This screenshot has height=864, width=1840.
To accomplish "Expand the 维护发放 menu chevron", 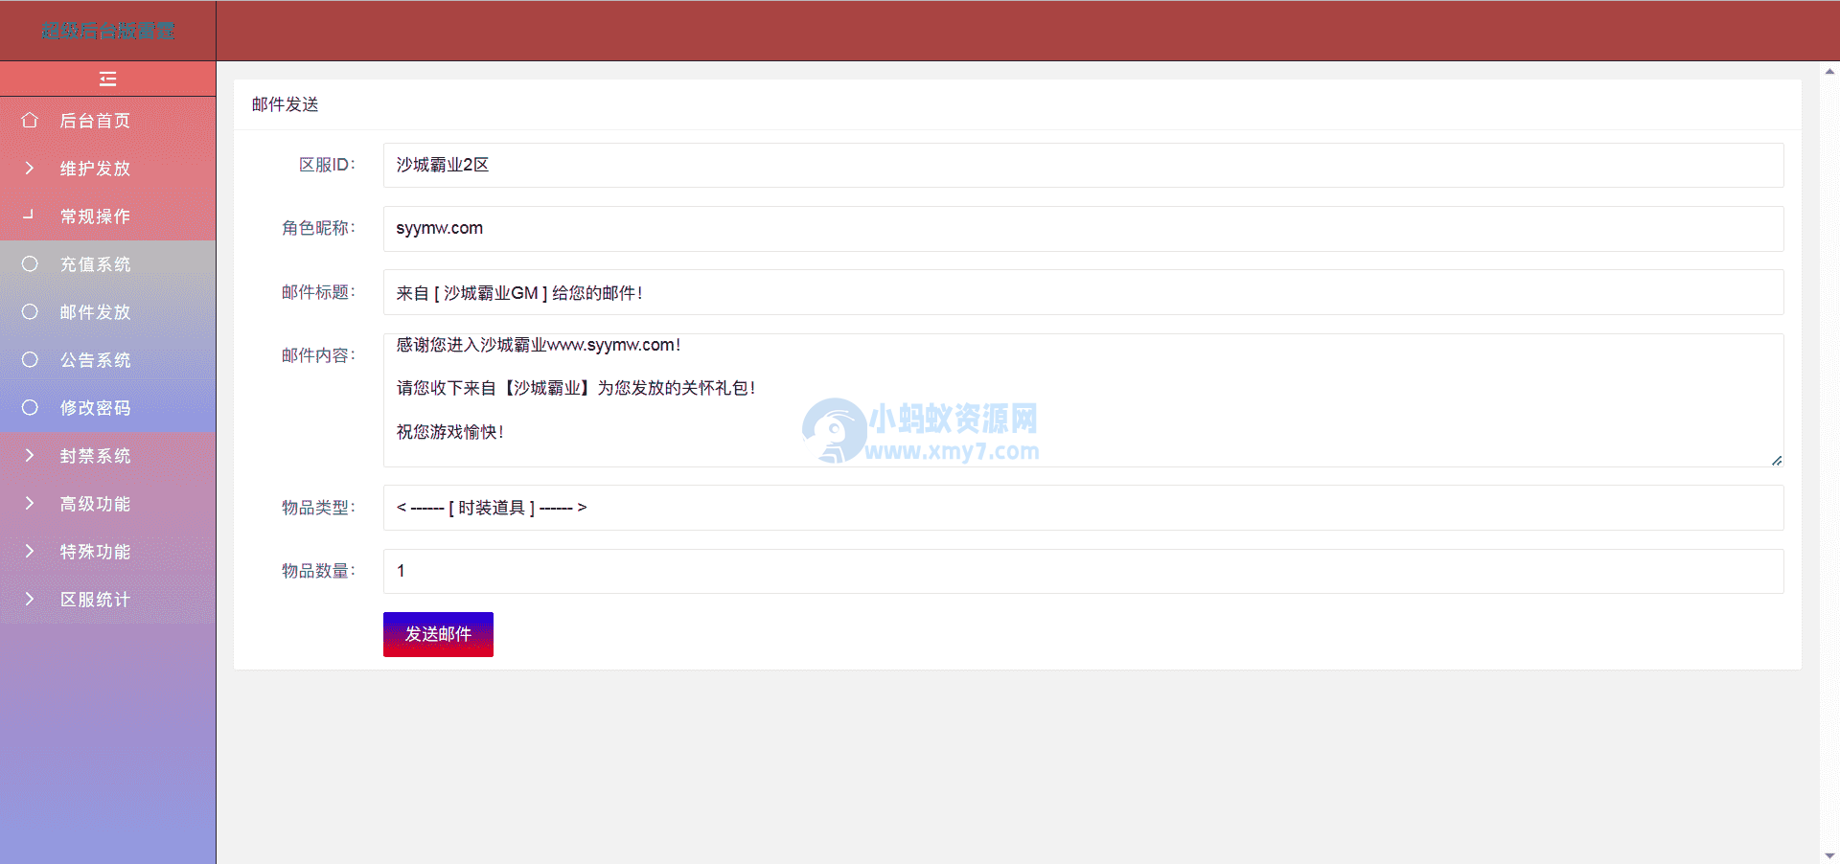I will 30,168.
